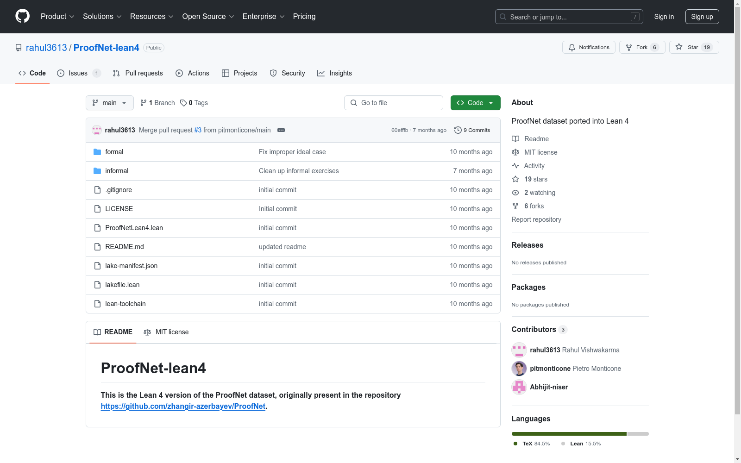The width and height of the screenshot is (741, 463).
Task: Open the main branch selector dropdown
Action: coord(110,103)
